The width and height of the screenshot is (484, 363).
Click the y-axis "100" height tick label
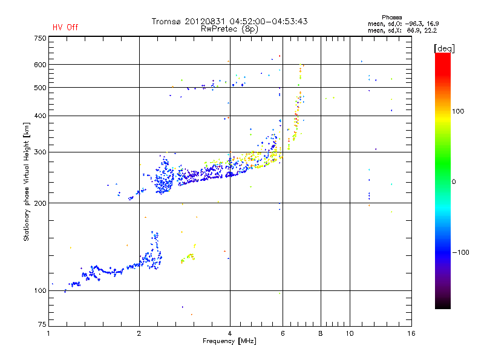point(40,290)
